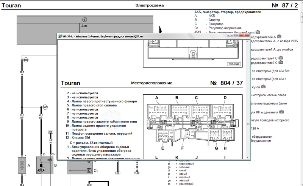Open camera icon beside 'предохранителей A' line
The width and height of the screenshot is (303, 186).
[279, 37]
